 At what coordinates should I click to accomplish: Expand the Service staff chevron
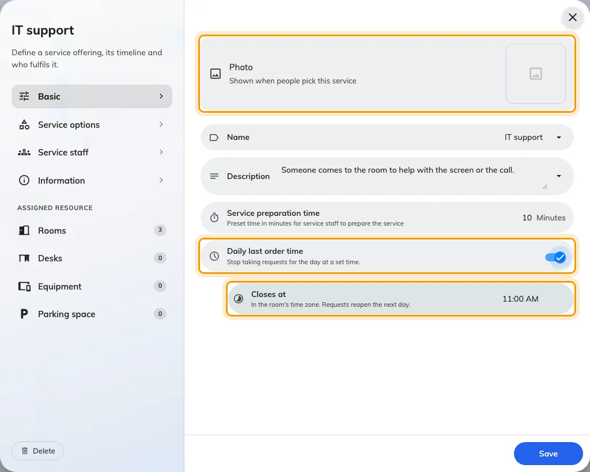tap(161, 152)
